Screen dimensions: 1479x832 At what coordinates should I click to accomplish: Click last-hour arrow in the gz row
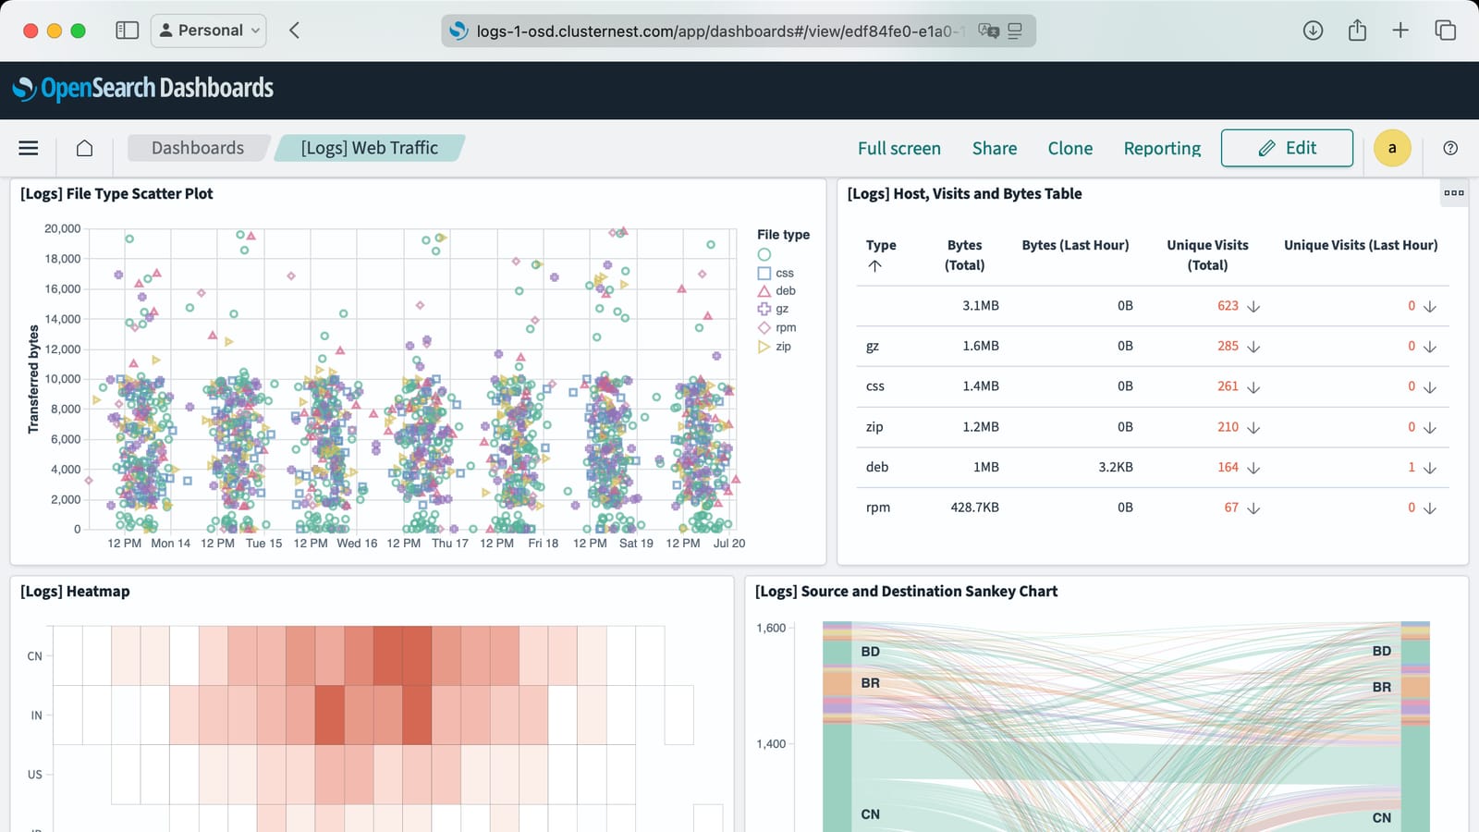tap(1429, 347)
